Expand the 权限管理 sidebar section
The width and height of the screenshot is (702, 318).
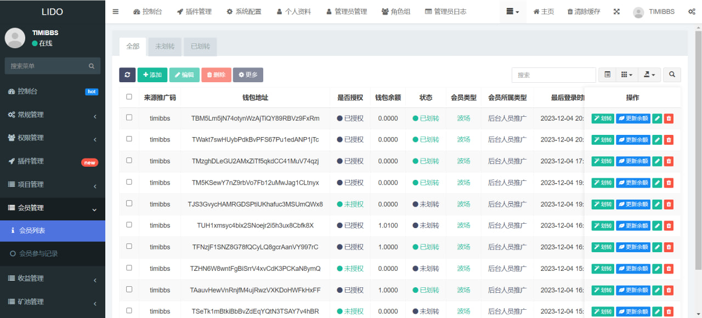pyautogui.click(x=53, y=138)
